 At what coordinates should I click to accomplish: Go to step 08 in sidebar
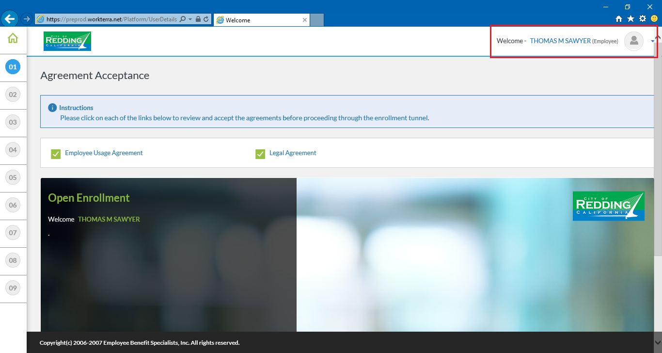(13, 260)
